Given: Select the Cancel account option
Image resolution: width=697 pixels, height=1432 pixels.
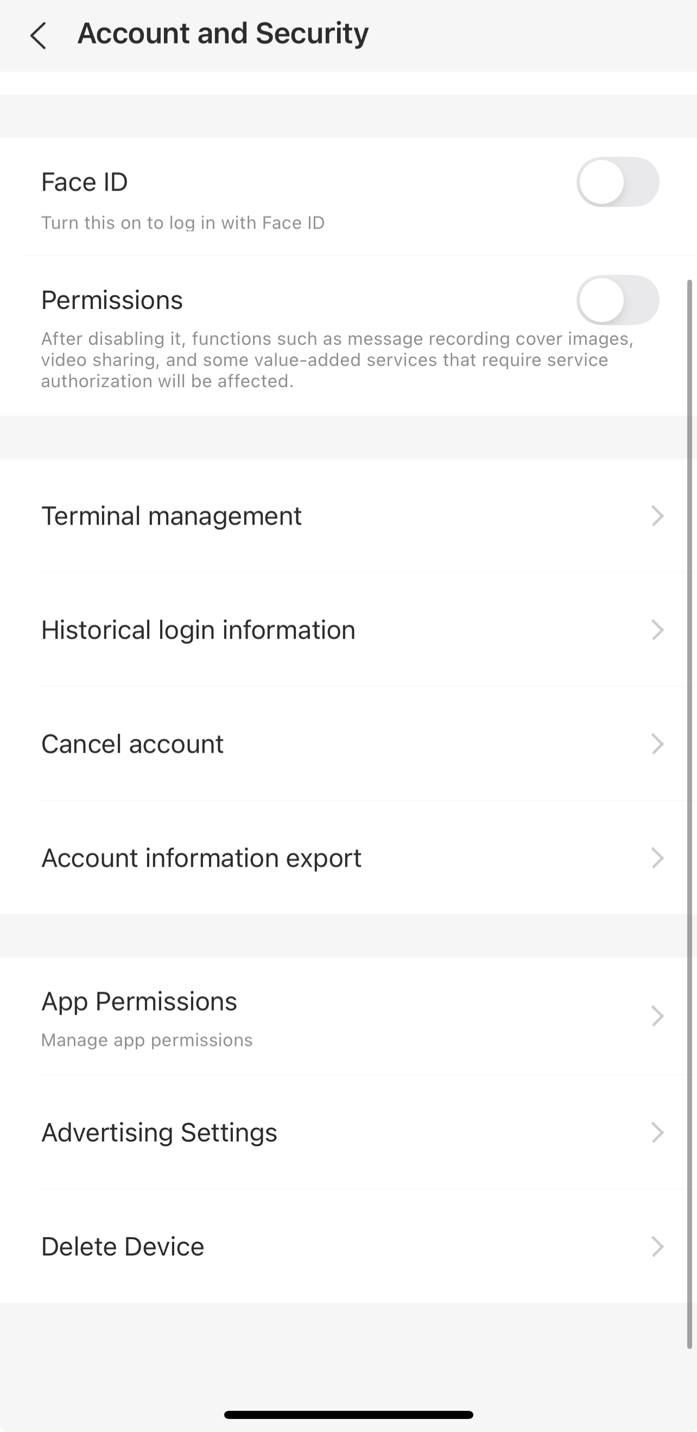Looking at the screenshot, I should pos(132,744).
